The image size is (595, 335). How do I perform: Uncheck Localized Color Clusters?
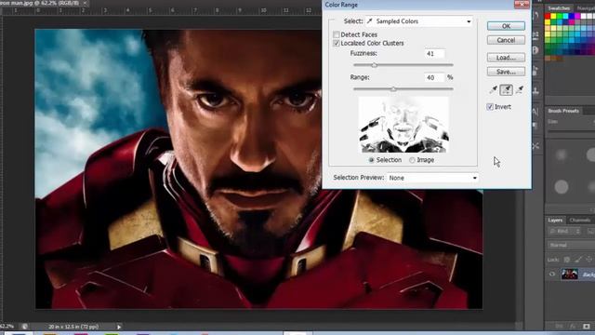click(337, 44)
